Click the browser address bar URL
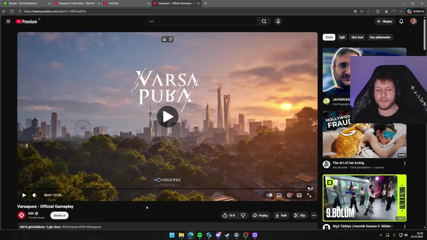427x240 pixels. (x=55, y=11)
